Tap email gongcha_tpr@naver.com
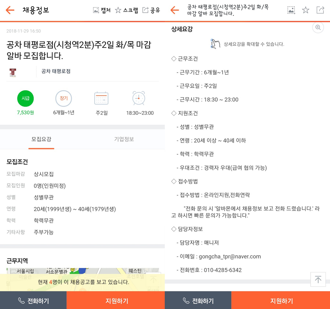This screenshot has width=330, height=309. [x=230, y=257]
